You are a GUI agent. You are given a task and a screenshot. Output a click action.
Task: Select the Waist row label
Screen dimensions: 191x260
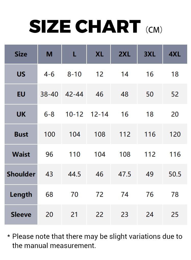pyautogui.click(x=21, y=154)
